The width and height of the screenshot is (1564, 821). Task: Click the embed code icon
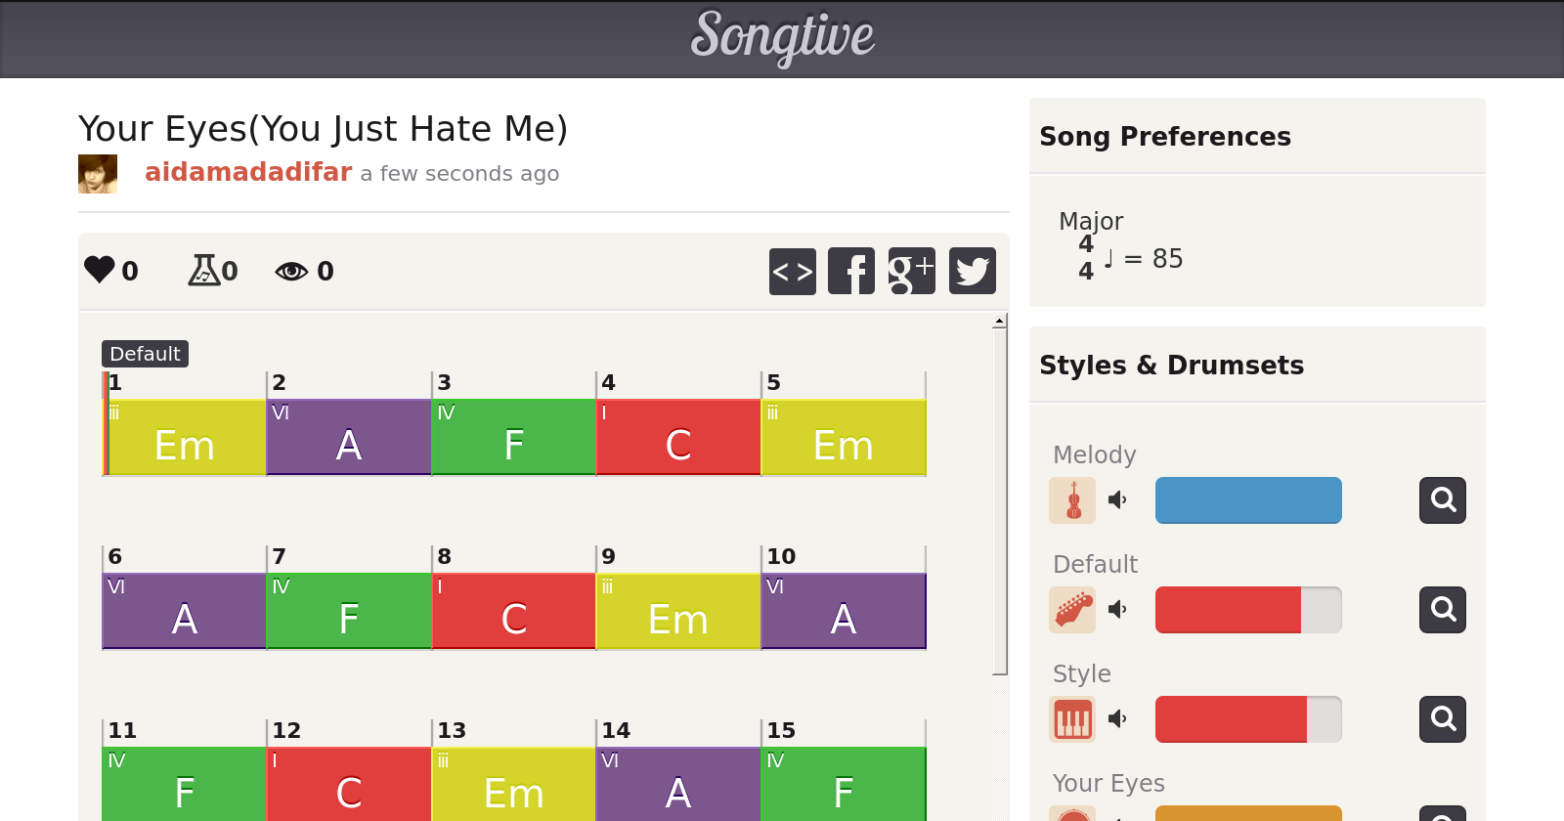[793, 271]
